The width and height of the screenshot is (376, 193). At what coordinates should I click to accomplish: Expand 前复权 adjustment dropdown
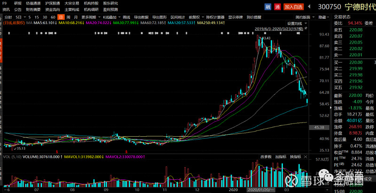coord(196,17)
